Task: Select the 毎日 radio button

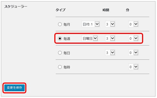Action: (60, 53)
